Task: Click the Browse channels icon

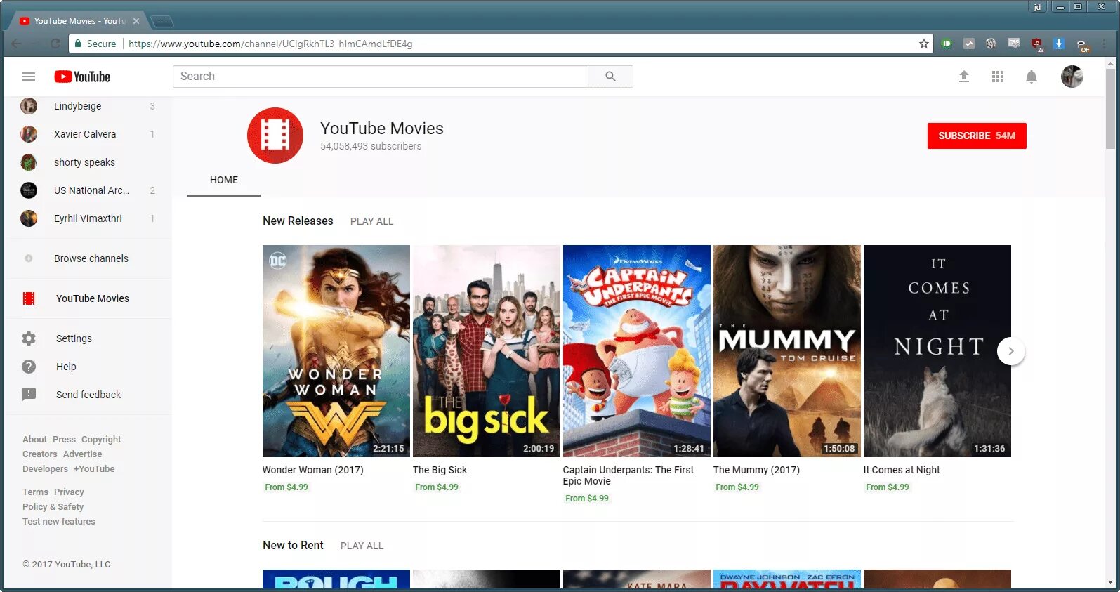Action: coord(29,258)
